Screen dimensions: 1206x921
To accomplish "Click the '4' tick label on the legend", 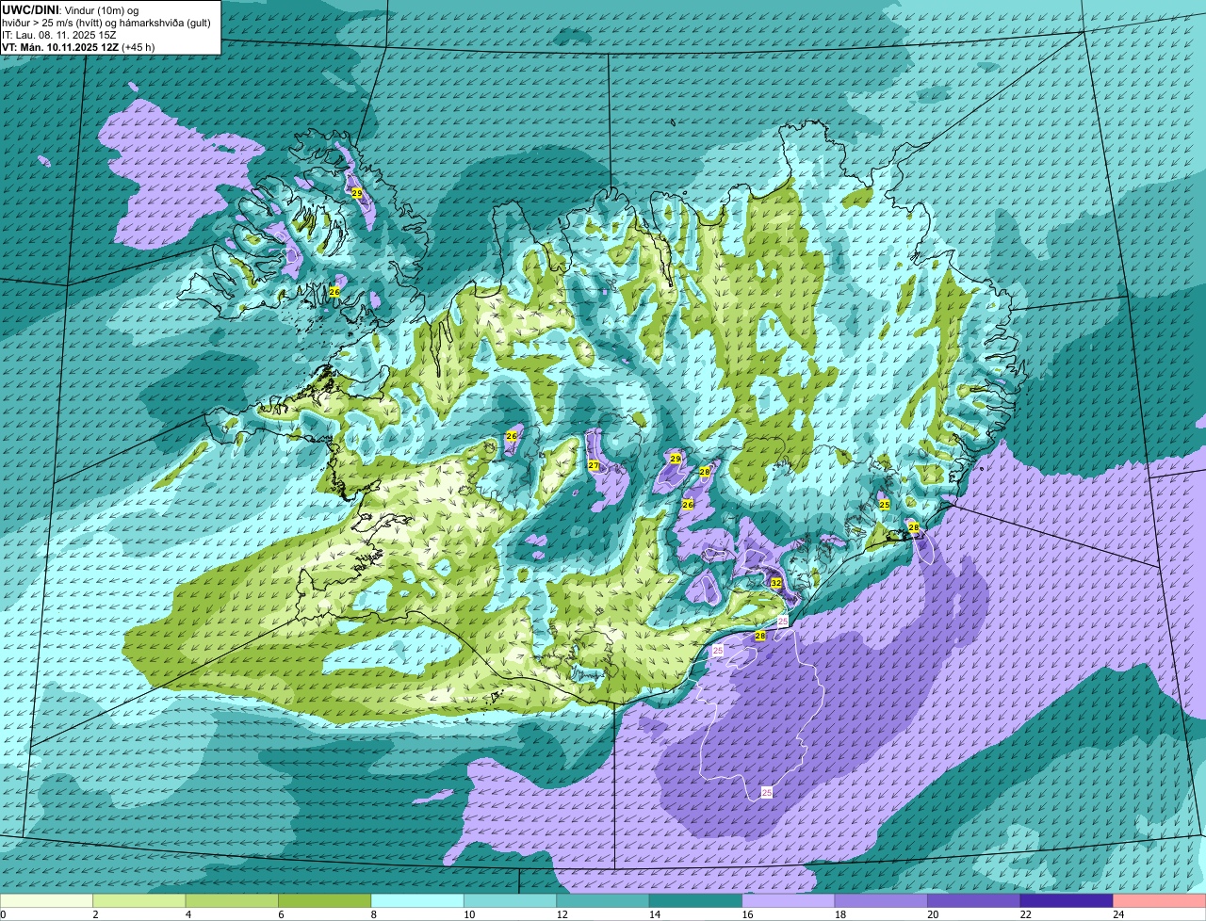I will click(187, 914).
